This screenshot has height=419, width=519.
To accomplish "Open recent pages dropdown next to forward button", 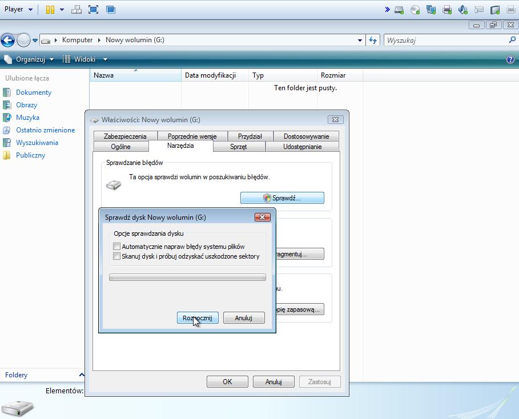I will pyautogui.click(x=35, y=41).
